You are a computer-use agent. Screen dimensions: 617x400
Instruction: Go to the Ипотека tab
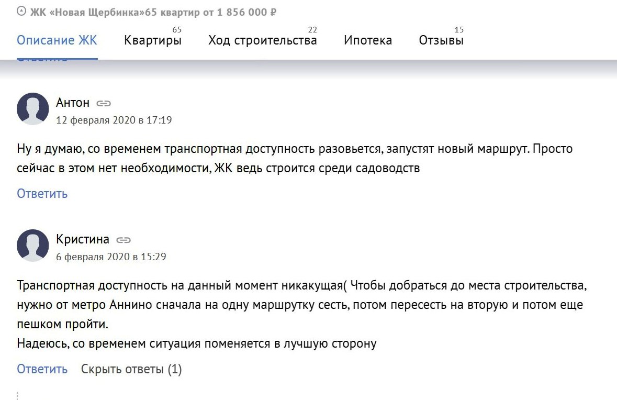click(368, 40)
